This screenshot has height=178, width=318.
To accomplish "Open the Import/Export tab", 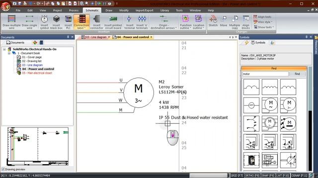I will [x=145, y=10].
